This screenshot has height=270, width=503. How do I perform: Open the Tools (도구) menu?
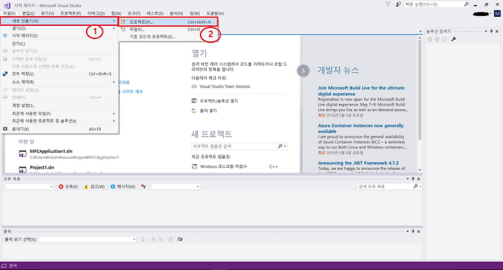tap(134, 13)
